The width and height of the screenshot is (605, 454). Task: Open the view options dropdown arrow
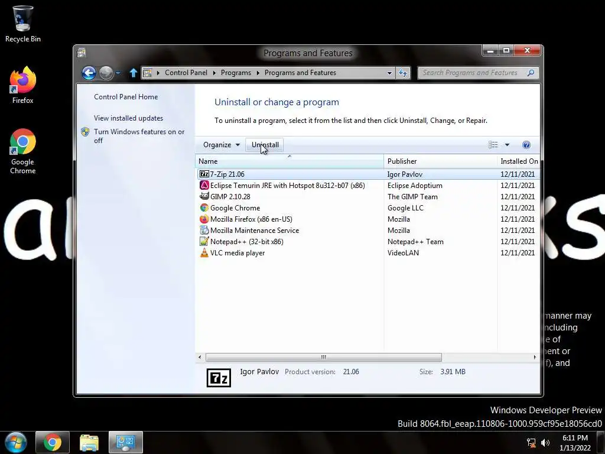507,145
